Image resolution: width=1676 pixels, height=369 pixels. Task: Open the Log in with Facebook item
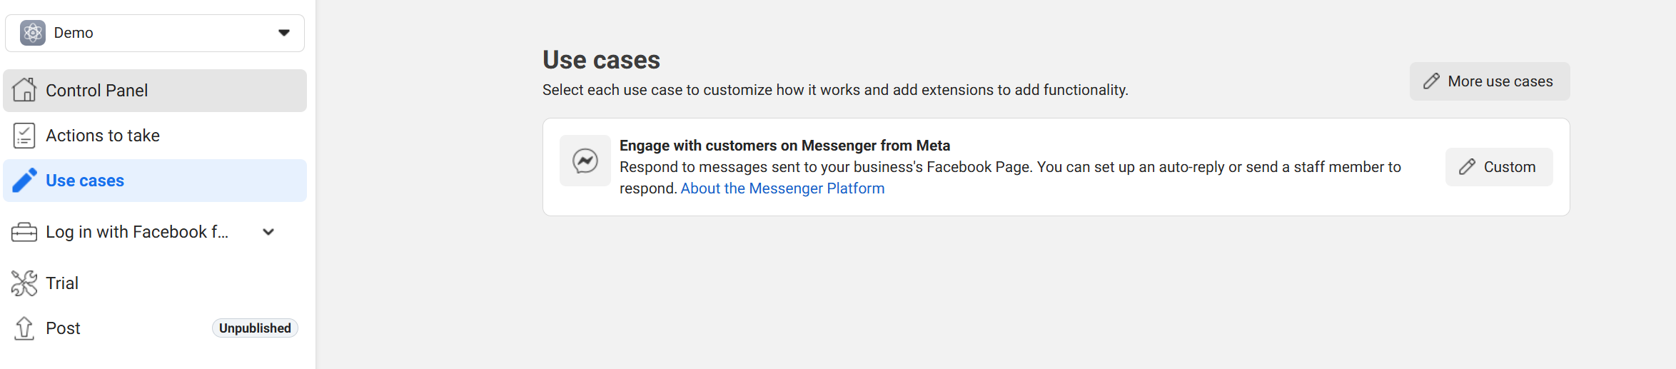[x=137, y=232]
